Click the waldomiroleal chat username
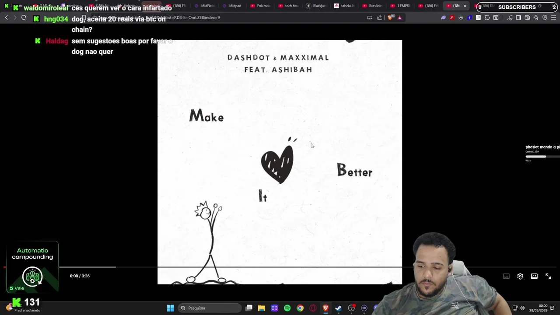Viewport: 560px width, 315px height. tap(45, 8)
